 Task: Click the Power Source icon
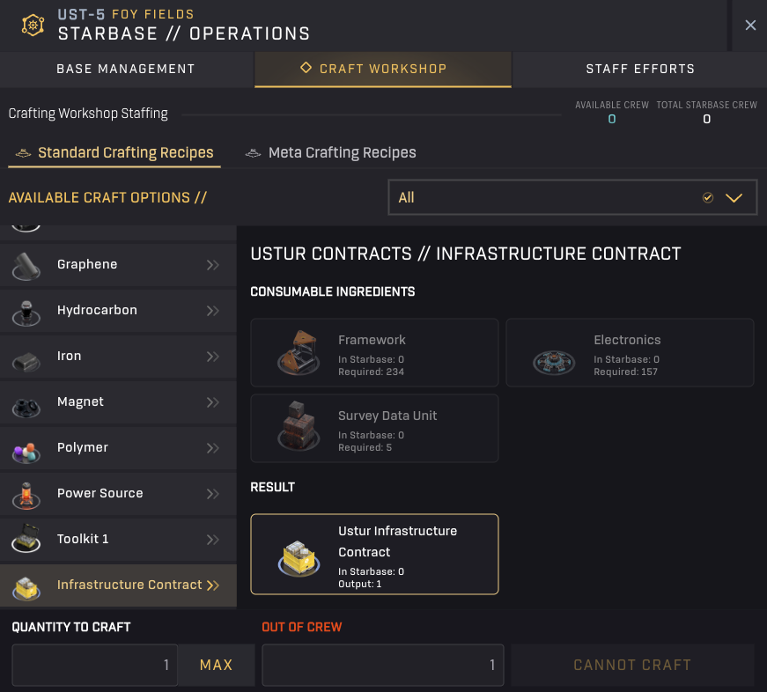(26, 495)
